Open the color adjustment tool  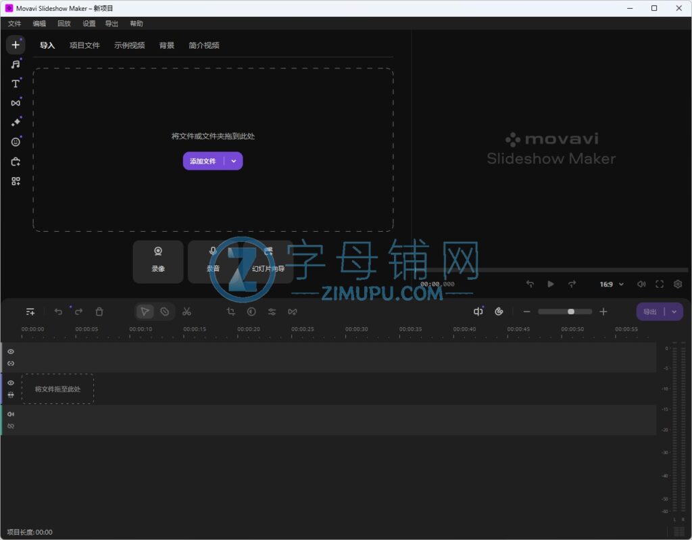251,312
